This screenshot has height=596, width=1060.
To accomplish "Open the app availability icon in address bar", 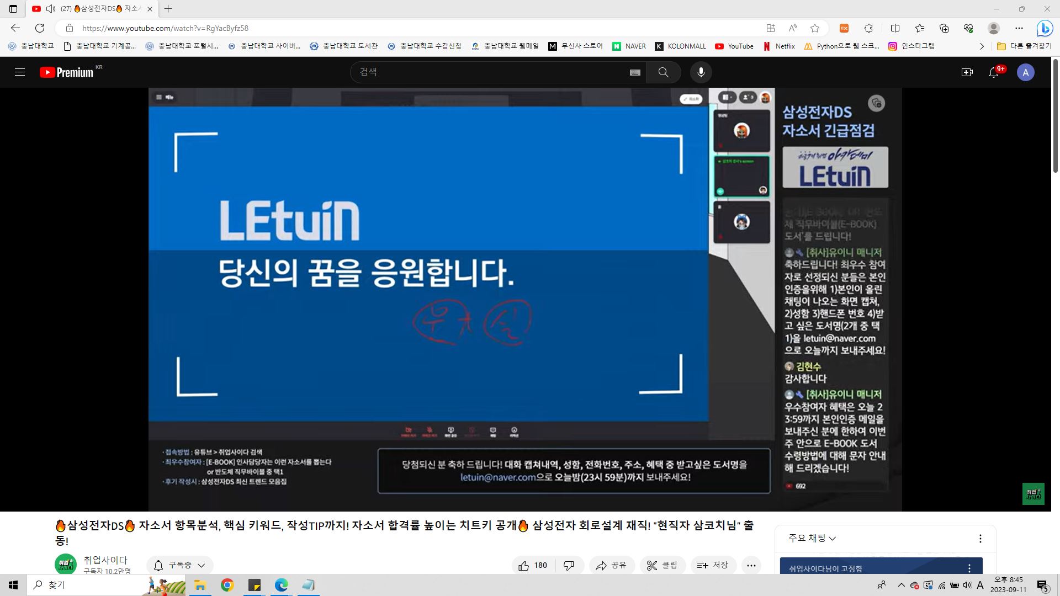I will pos(771,28).
